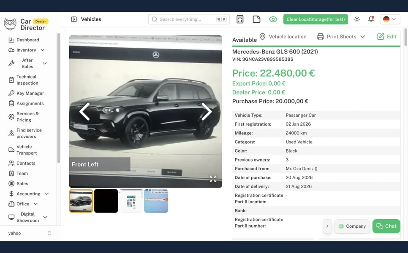The image size is (408, 253).
Task: Click the Inventory car icon
Action: click(x=11, y=50)
